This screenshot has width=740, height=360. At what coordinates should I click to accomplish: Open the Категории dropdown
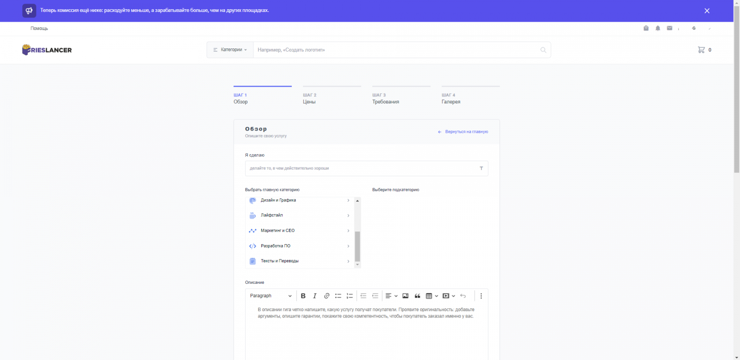(230, 50)
